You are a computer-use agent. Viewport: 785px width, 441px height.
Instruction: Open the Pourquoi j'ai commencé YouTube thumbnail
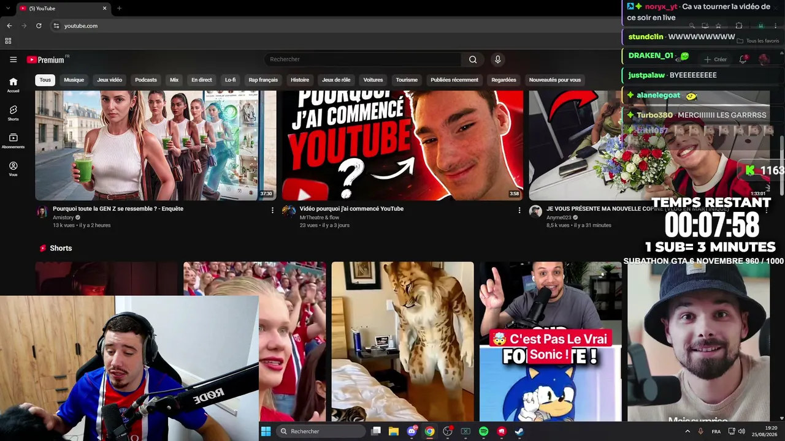[x=402, y=145]
